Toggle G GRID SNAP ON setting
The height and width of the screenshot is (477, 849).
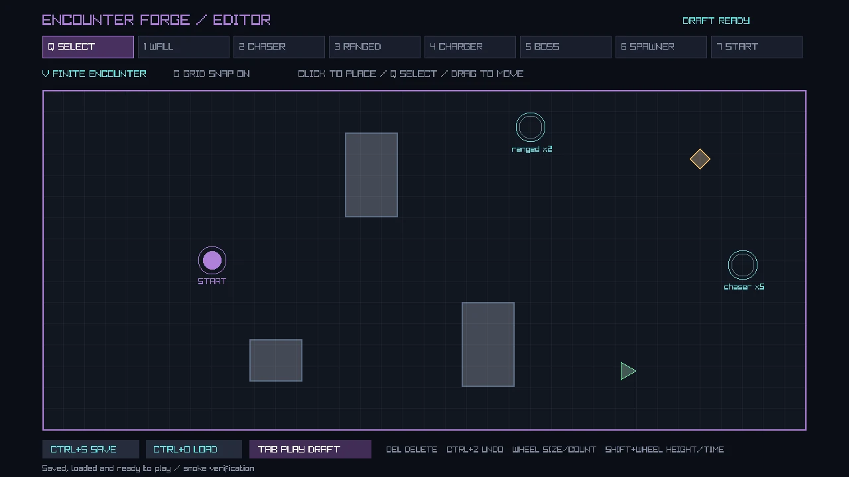[212, 74]
